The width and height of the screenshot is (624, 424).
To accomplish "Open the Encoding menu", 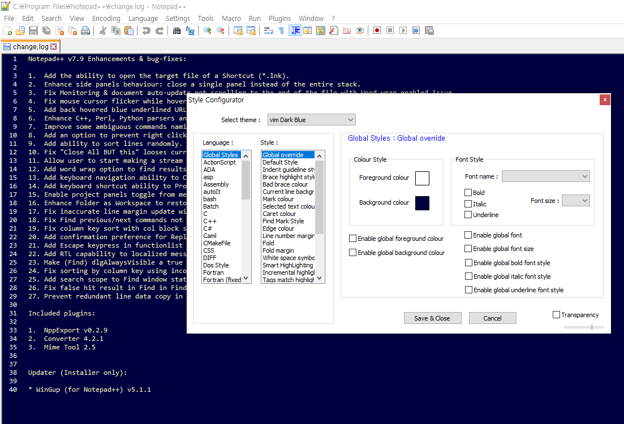I will pos(106,18).
